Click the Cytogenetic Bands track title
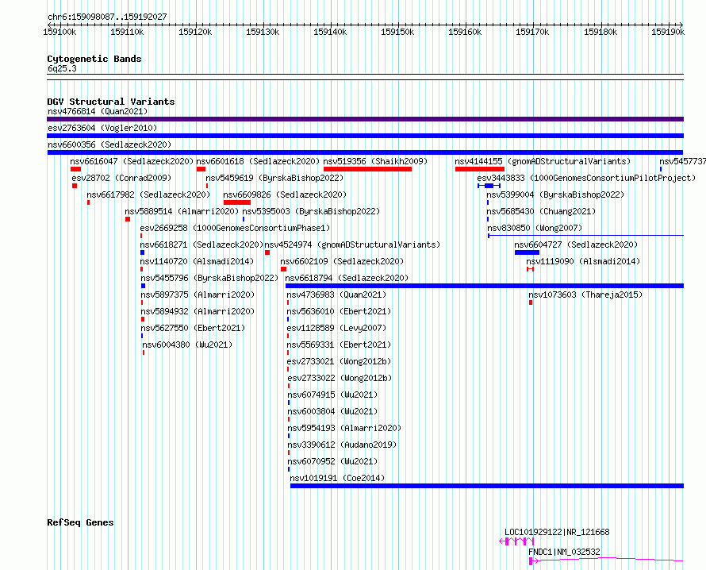Image resolution: width=706 pixels, height=570 pixels. pos(94,59)
